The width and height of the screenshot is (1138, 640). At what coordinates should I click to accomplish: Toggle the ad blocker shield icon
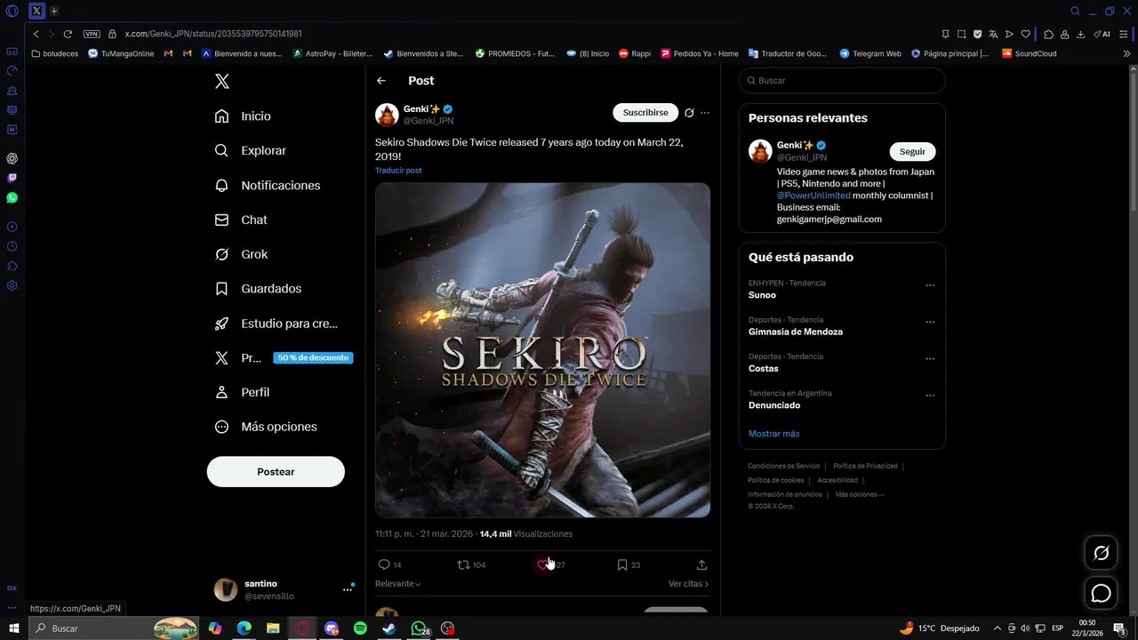click(977, 34)
